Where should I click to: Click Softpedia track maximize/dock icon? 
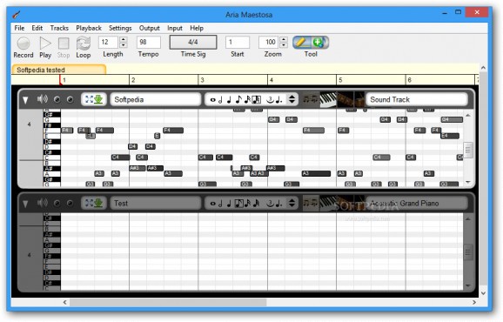tap(94, 99)
